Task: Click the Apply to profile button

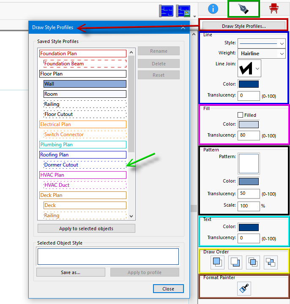Action: 145,272
